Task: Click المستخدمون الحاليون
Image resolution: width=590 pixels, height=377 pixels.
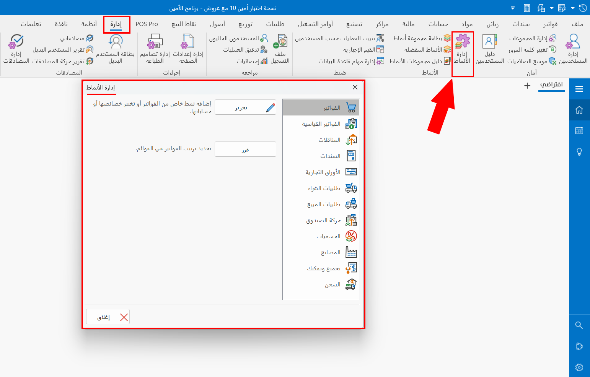Action: 238,38
